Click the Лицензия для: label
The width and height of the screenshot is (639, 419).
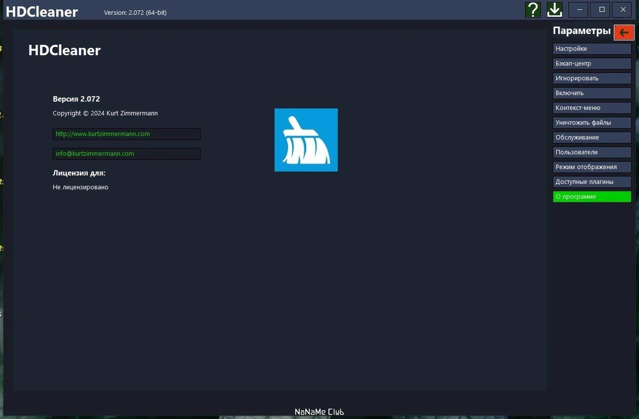pos(79,173)
